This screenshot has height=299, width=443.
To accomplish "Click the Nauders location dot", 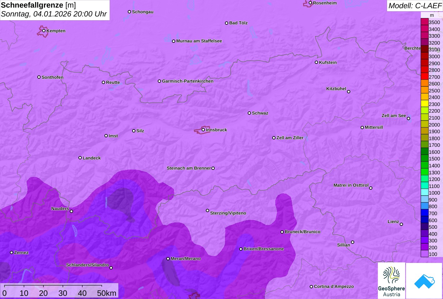I will coord(71,211).
